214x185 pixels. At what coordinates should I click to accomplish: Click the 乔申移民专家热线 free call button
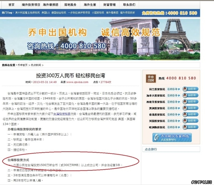coord(172,137)
